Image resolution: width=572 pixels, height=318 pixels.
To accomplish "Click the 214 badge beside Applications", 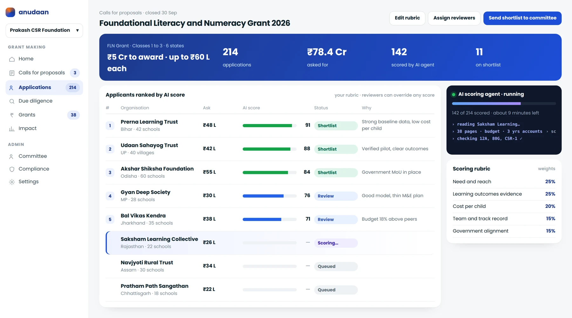I will tap(73, 87).
